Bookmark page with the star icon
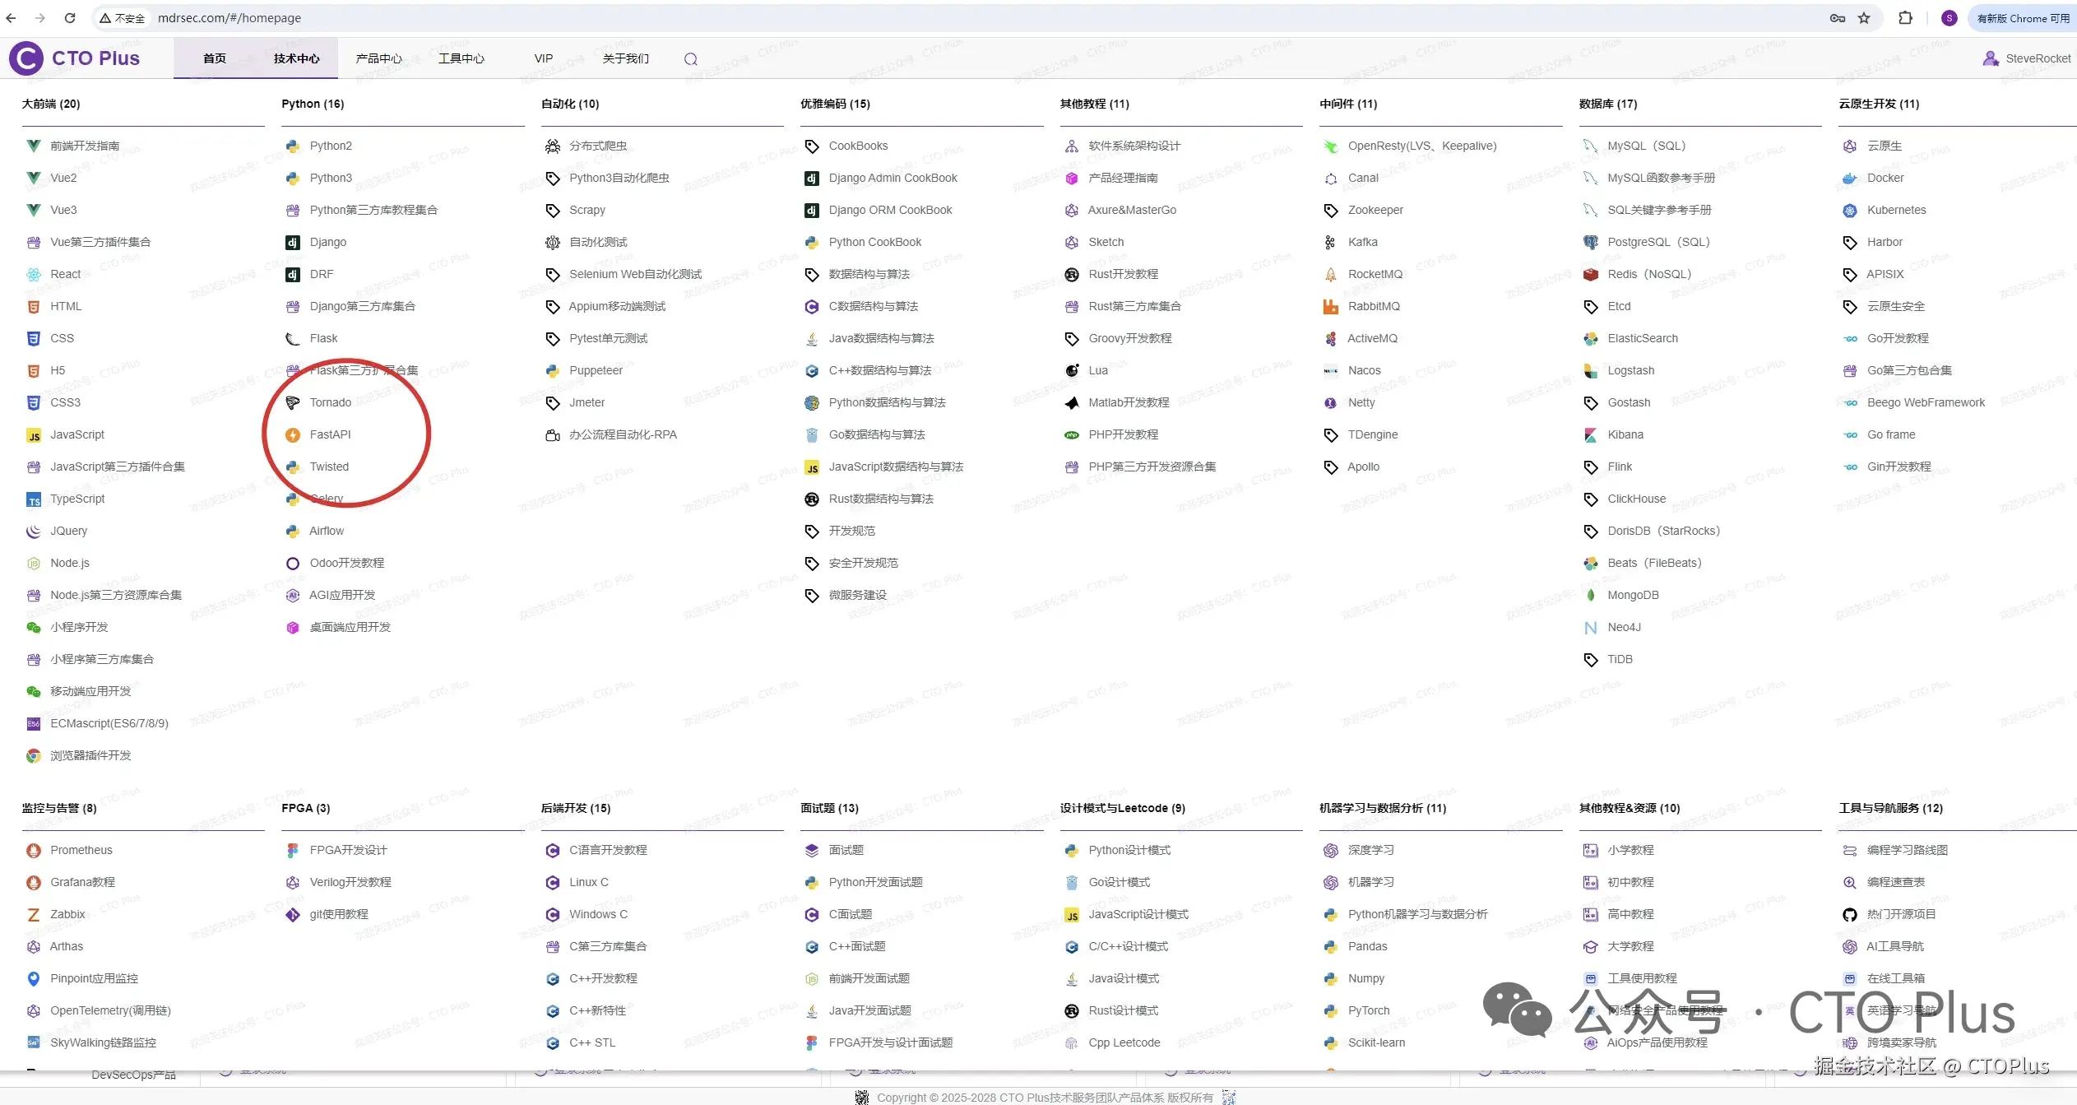The width and height of the screenshot is (2077, 1105). point(1864,18)
